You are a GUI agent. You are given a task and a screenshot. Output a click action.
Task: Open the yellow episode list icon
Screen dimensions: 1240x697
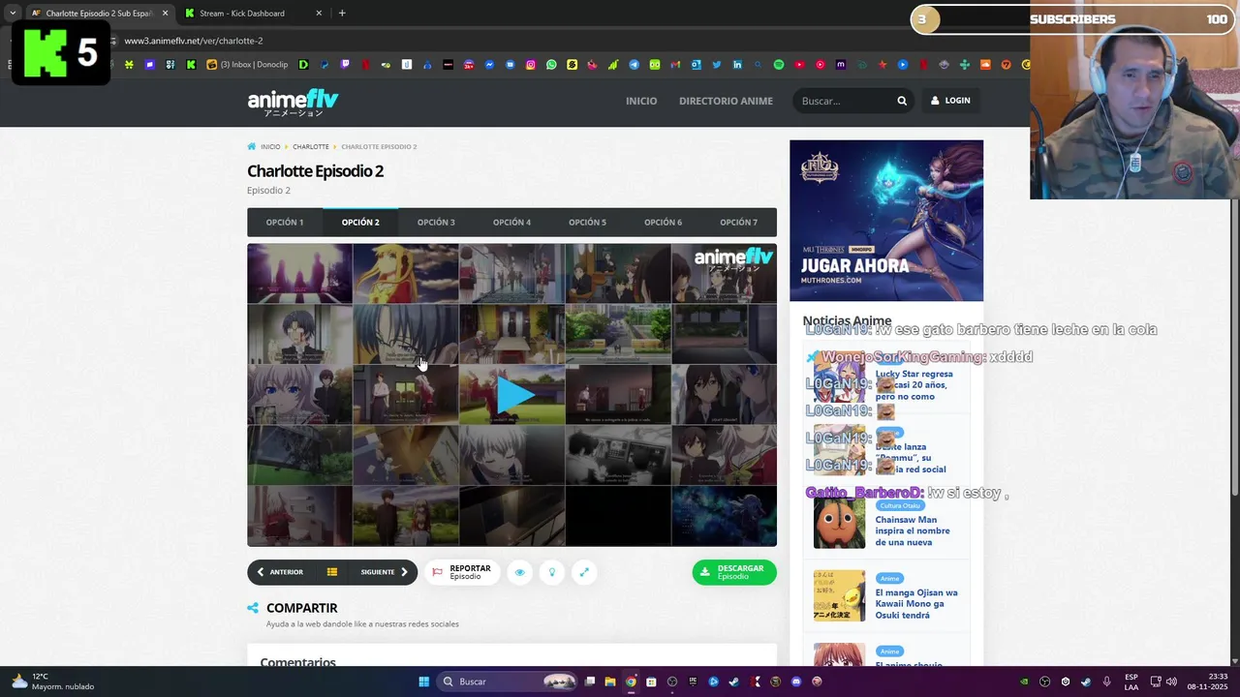pyautogui.click(x=331, y=572)
